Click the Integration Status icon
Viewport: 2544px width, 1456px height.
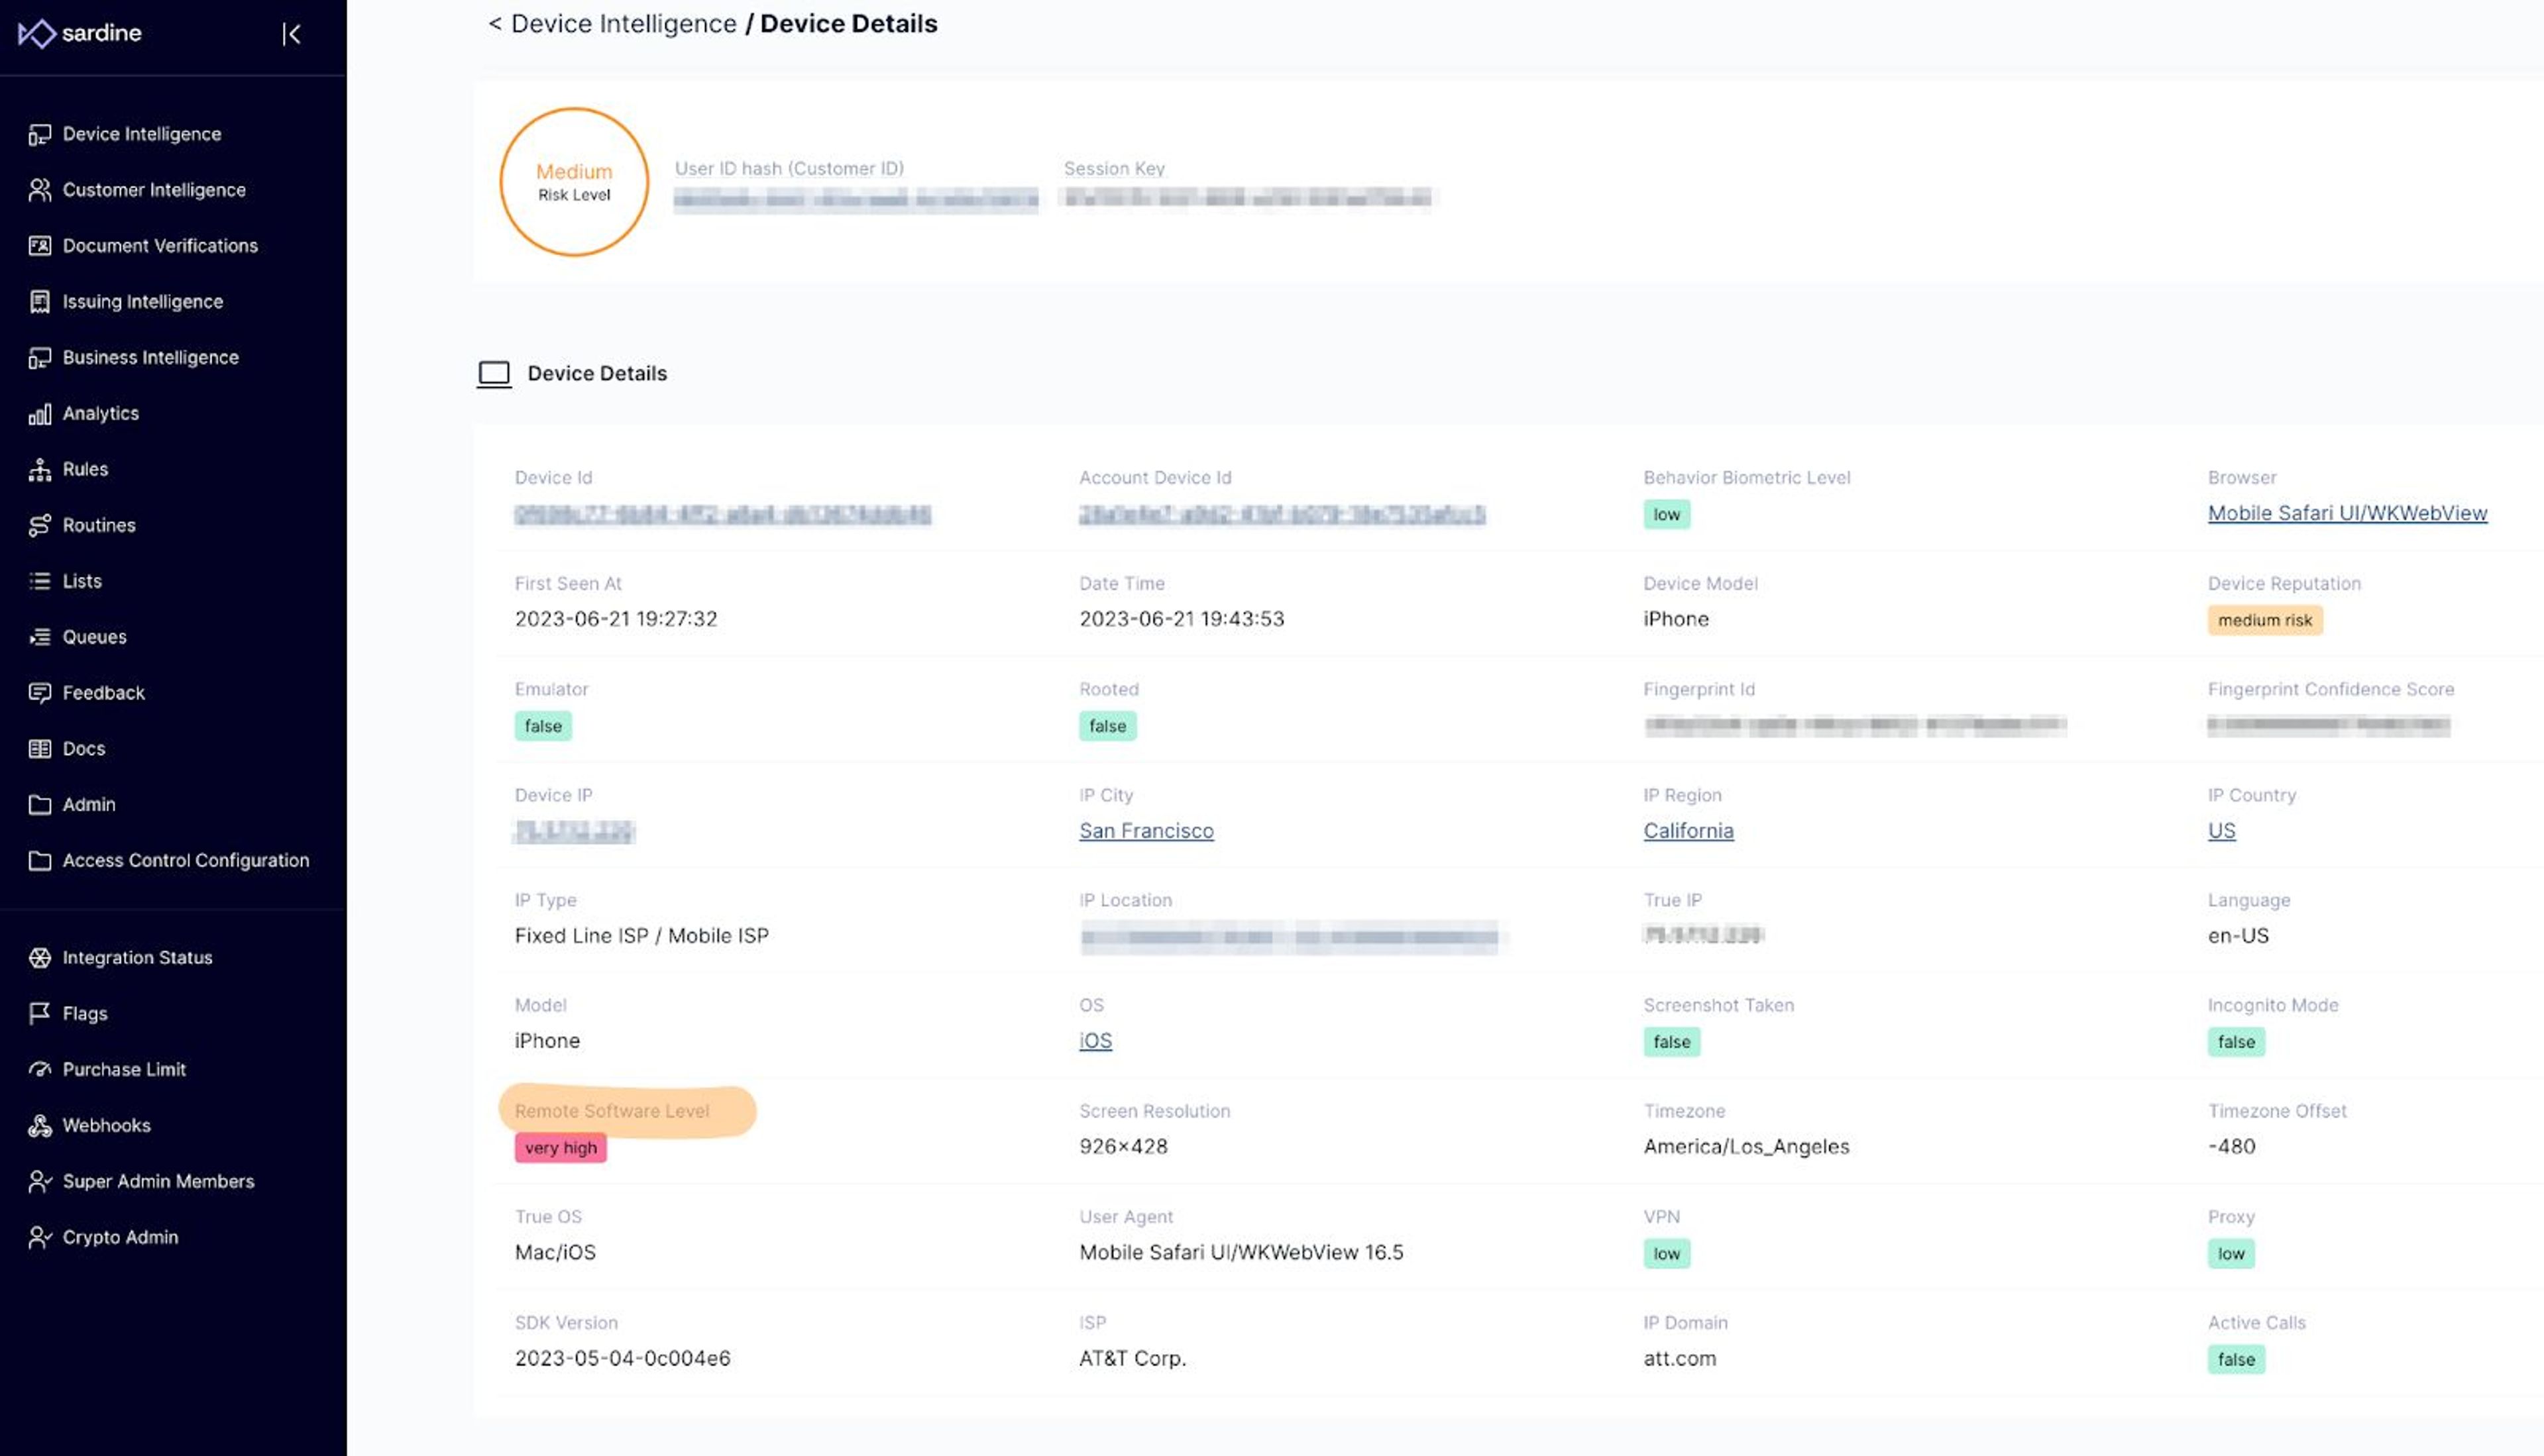pyautogui.click(x=39, y=958)
